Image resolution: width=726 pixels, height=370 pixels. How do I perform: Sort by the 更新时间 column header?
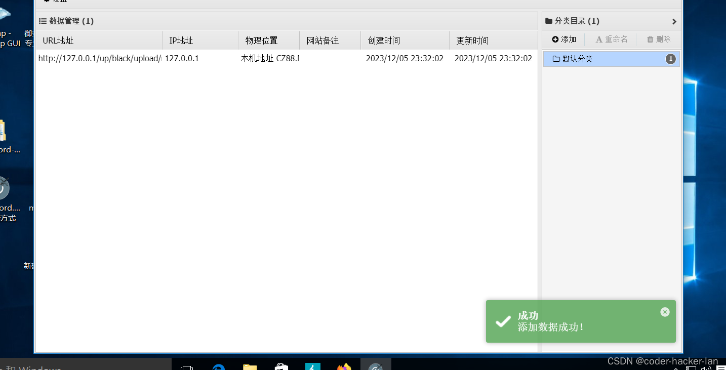494,40
